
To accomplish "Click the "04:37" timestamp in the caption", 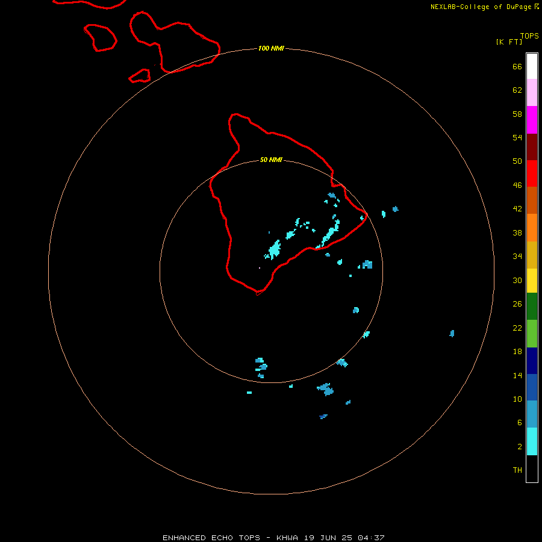I will [372, 538].
